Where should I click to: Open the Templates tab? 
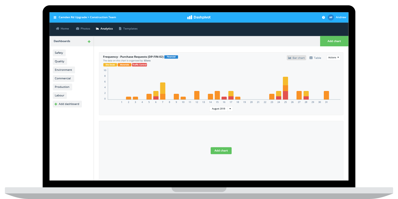coord(128,29)
